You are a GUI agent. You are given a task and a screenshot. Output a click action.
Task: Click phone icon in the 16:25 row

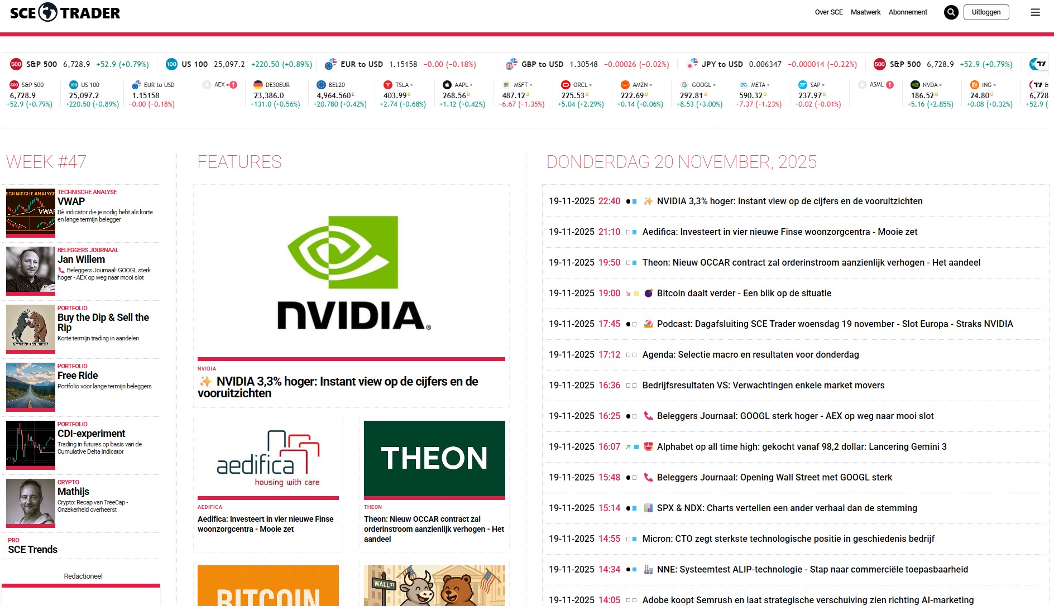(648, 416)
